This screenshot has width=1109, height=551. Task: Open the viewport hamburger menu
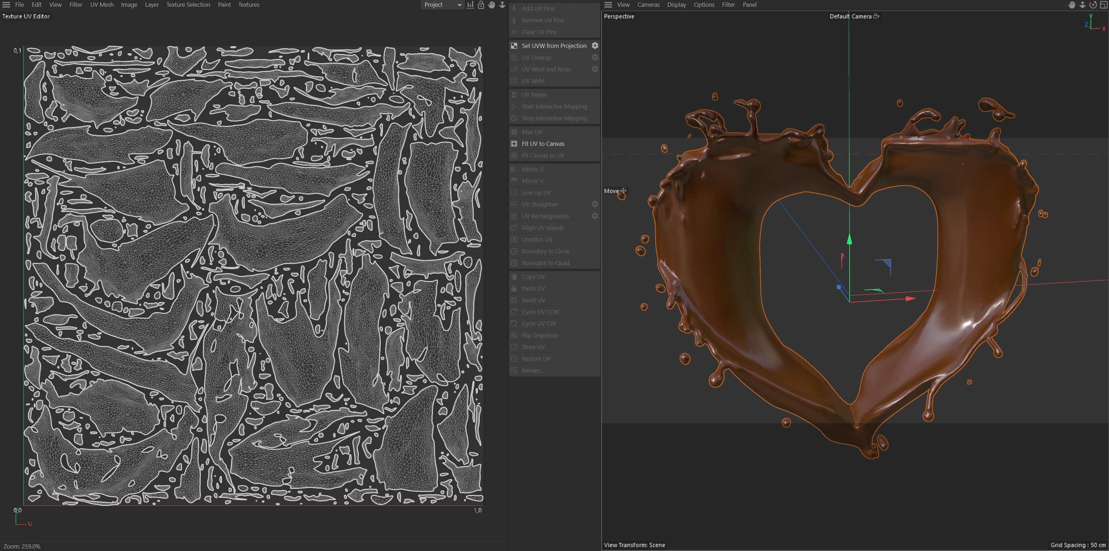point(608,5)
